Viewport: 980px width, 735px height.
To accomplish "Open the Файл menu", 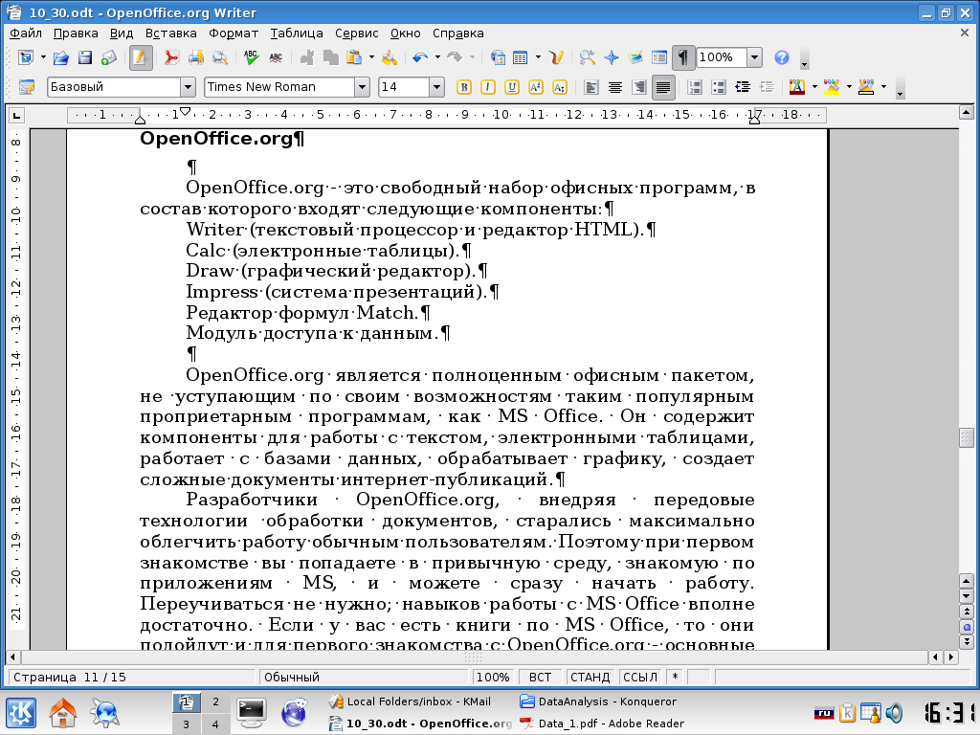I will tap(26, 33).
